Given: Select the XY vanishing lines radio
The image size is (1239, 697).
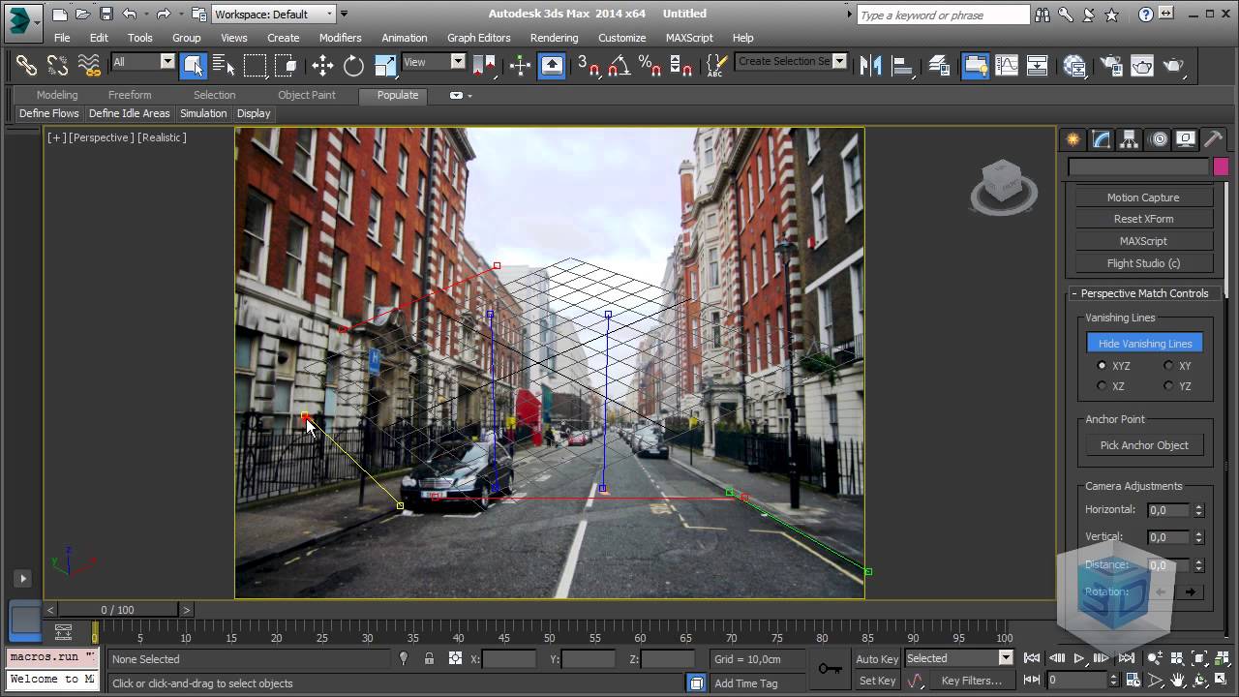Looking at the screenshot, I should (x=1168, y=366).
